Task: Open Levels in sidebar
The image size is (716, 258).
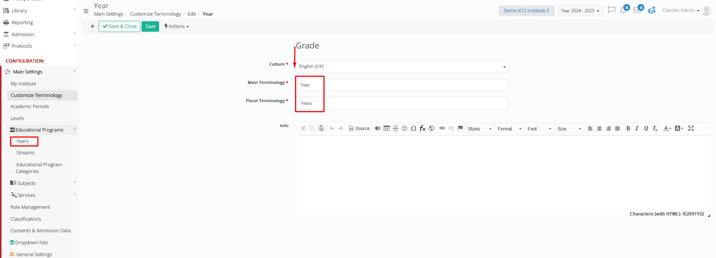Action: (17, 119)
